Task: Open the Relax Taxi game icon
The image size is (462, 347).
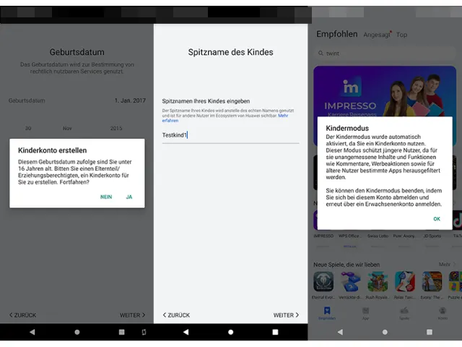Action: click(x=405, y=282)
